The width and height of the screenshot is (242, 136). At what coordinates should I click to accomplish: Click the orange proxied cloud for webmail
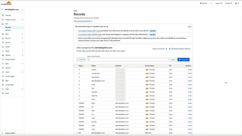(147, 96)
